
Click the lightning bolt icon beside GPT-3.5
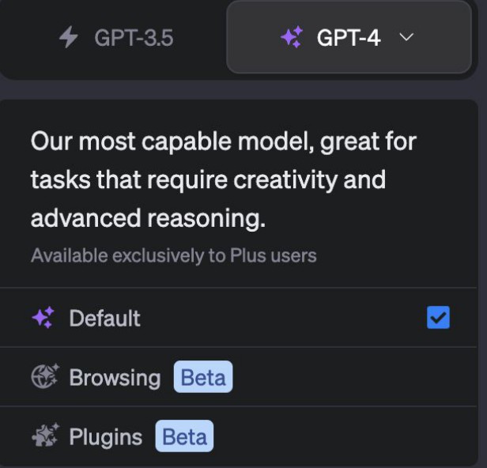(x=69, y=37)
